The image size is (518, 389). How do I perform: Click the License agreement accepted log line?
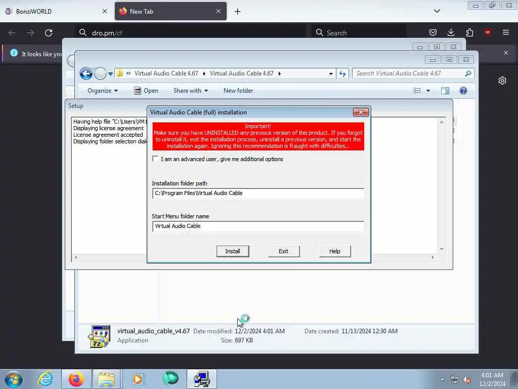108,135
